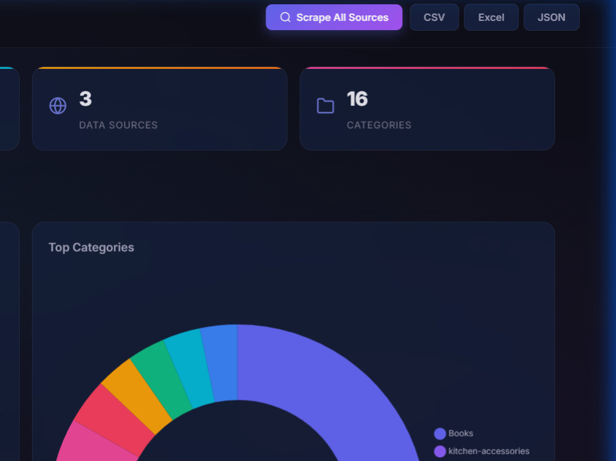Click the CATEGORIES label

pyautogui.click(x=379, y=125)
